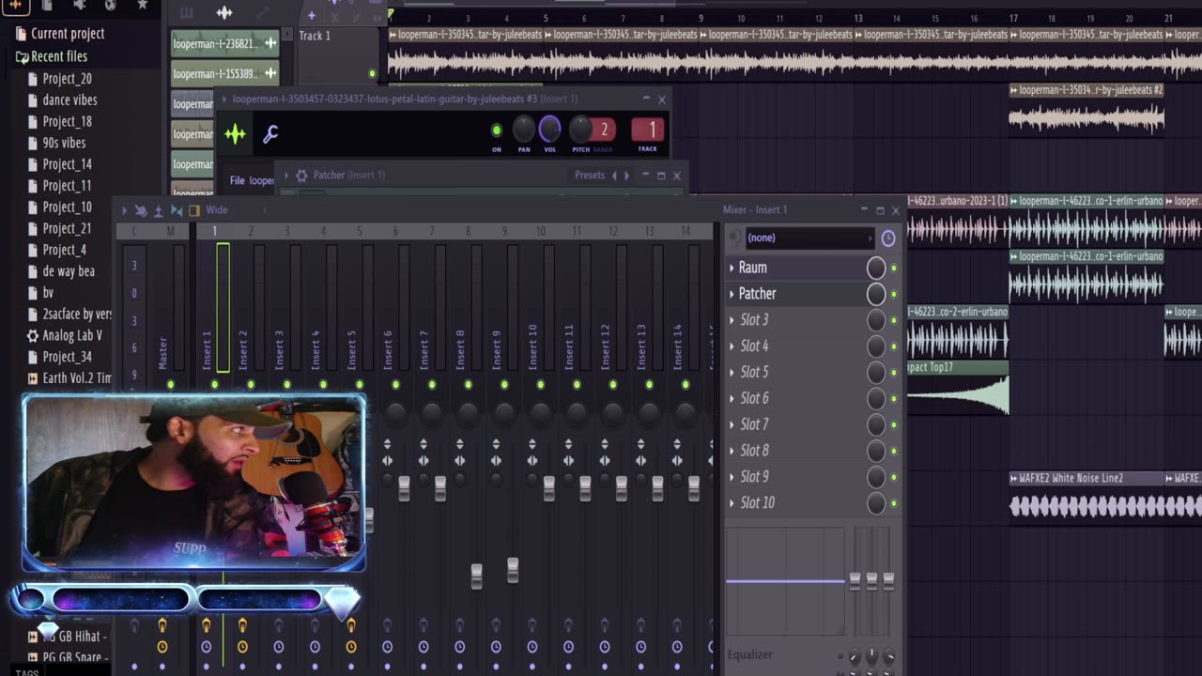Click the pitch RANGE value 2

(604, 130)
